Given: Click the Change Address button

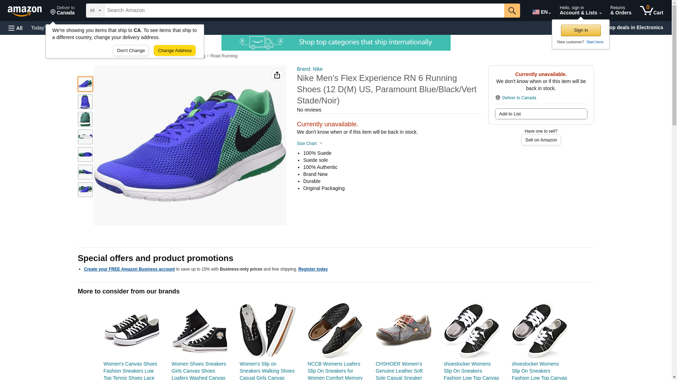Looking at the screenshot, I should pos(175,50).
